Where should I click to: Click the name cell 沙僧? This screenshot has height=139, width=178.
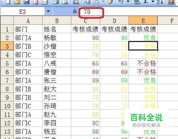57,46
